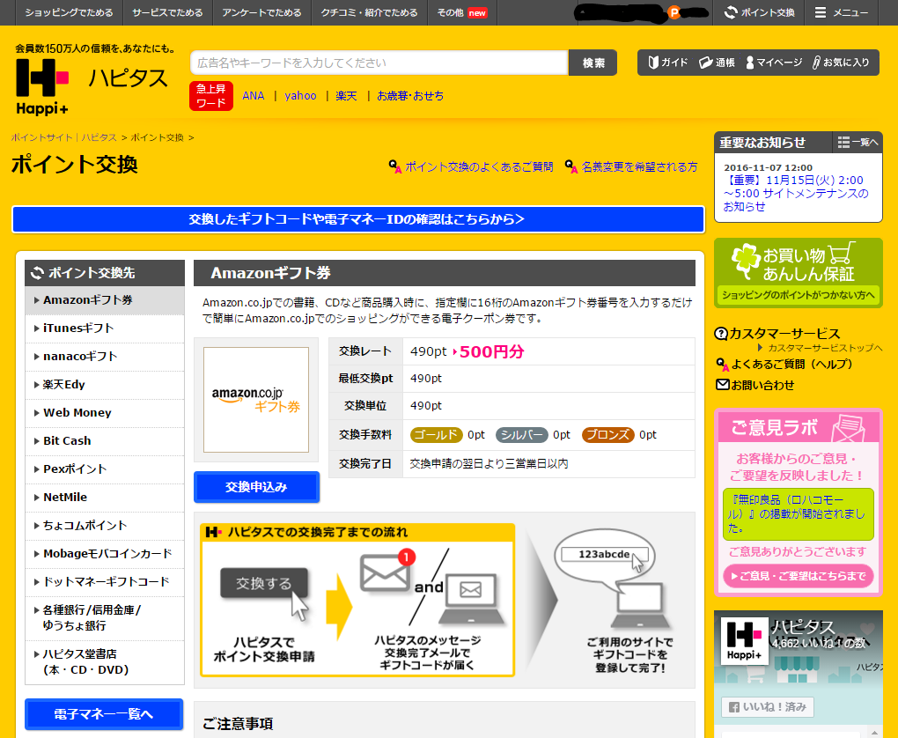Select ハピタス堂書店 (本・CD・DVD) option
The image size is (898, 738).
coord(105,661)
